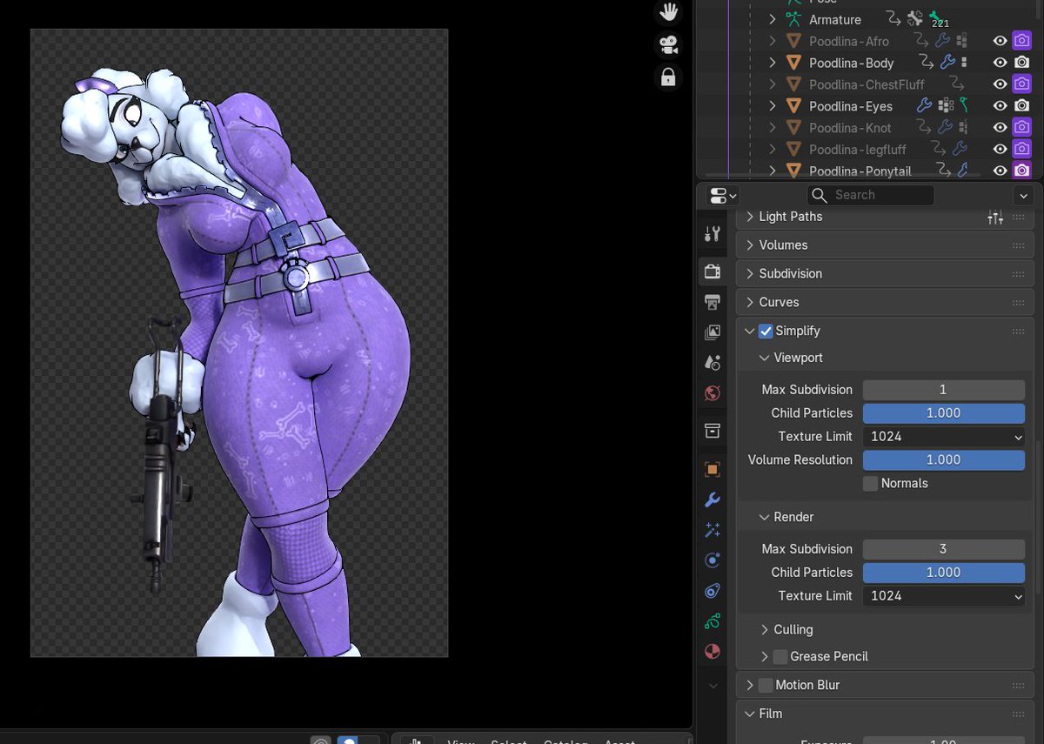Open the Particles properties tab
This screenshot has width=1044, height=744.
(x=713, y=530)
